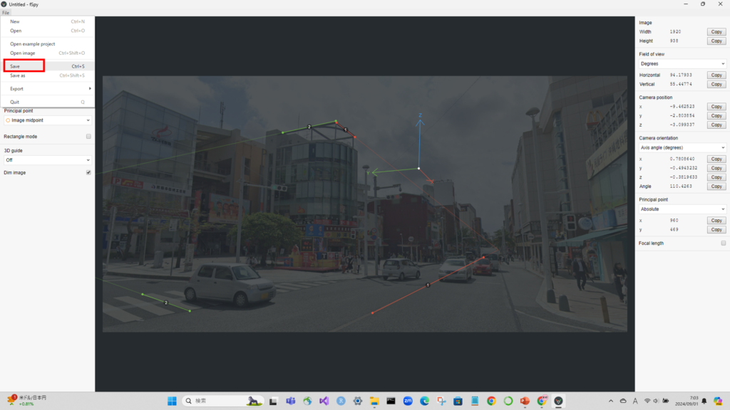Open File Explorer from the taskbar
The height and width of the screenshot is (410, 730).
pyautogui.click(x=374, y=401)
